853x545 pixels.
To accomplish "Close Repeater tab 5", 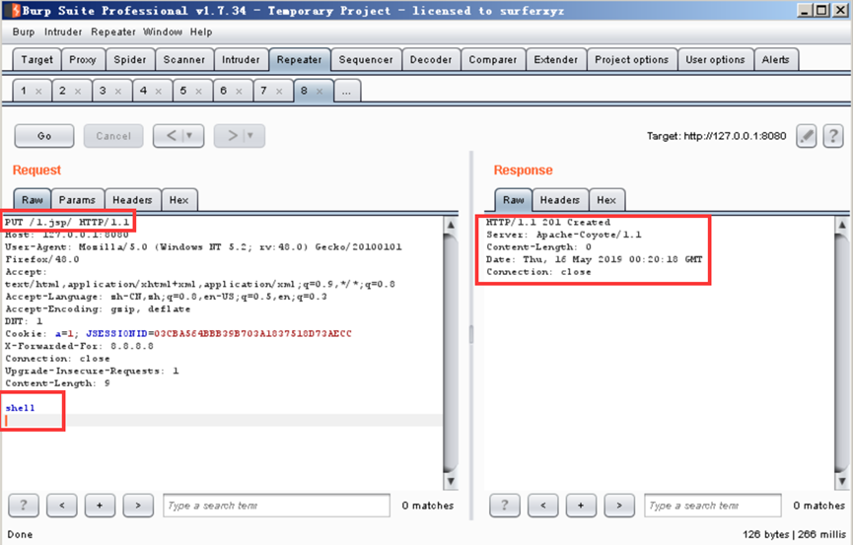I will click(198, 92).
